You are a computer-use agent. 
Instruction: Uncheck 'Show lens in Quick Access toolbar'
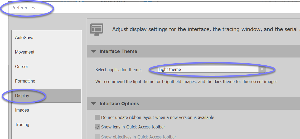(97, 127)
